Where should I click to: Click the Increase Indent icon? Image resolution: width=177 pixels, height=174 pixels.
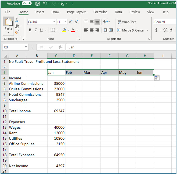click(111, 30)
